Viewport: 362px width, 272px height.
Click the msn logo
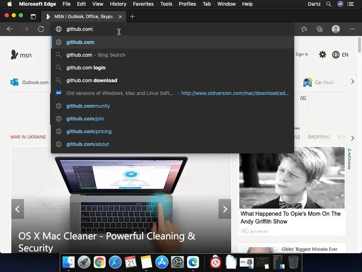[21, 55]
